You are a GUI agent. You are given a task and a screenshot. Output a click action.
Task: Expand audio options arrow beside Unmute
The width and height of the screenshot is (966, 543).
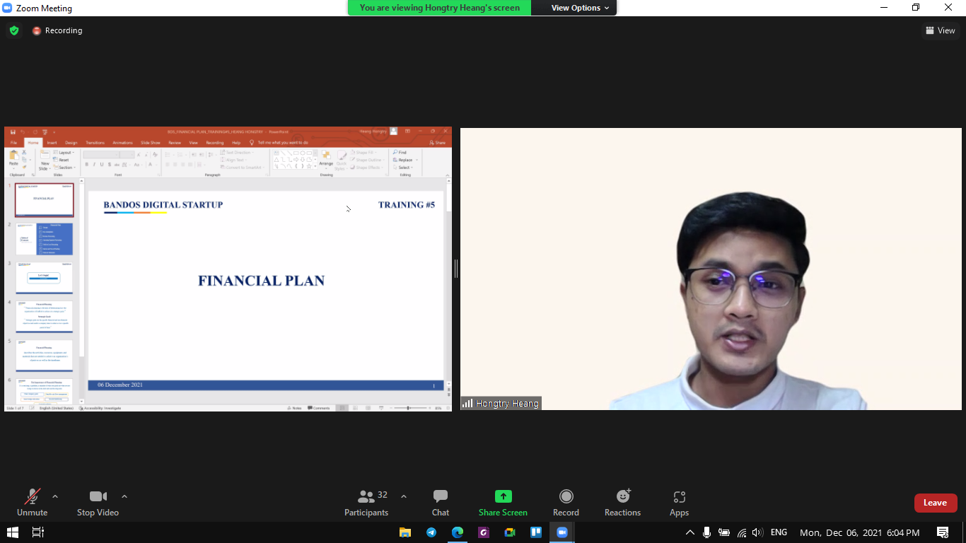(55, 496)
